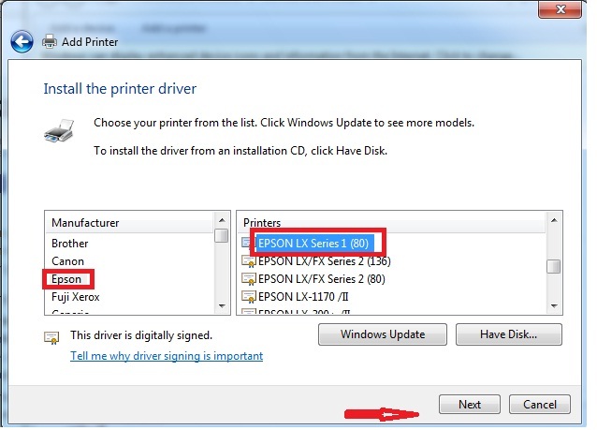Click the Manufacturer list scrollbar thumb
The image size is (597, 430).
pyautogui.click(x=221, y=235)
